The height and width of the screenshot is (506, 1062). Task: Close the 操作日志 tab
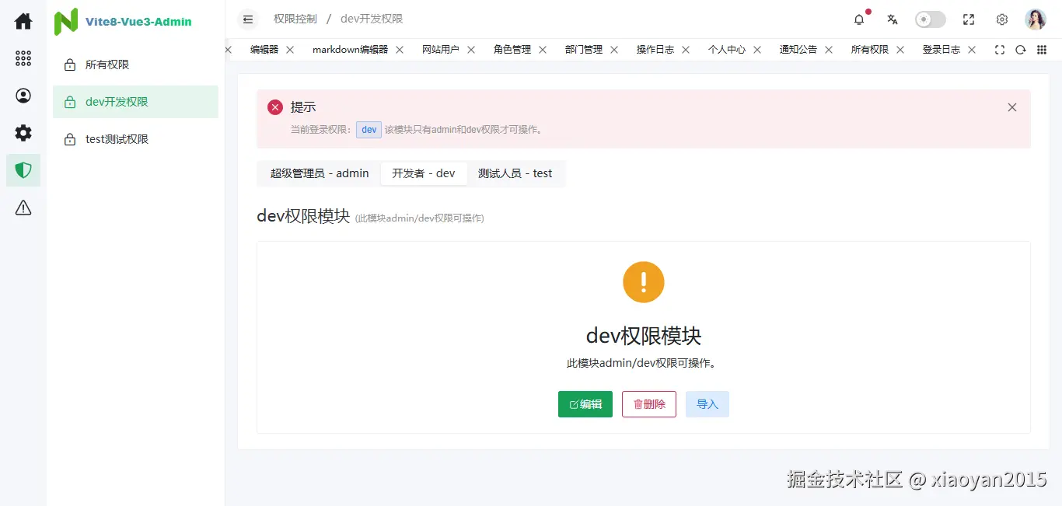(686, 50)
